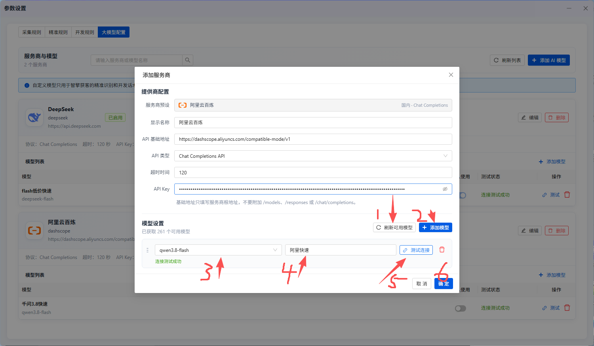Delete the 千问3.8快速 model with trash icon

click(x=567, y=308)
